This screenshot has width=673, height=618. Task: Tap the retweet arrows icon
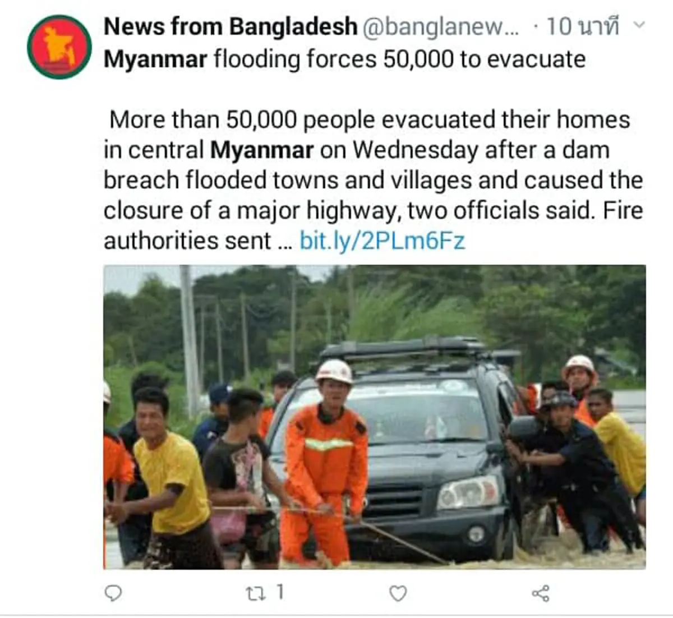coord(256,594)
